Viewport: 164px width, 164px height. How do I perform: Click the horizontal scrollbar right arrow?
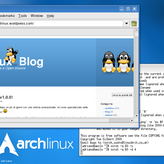pyautogui.click(x=132, y=121)
